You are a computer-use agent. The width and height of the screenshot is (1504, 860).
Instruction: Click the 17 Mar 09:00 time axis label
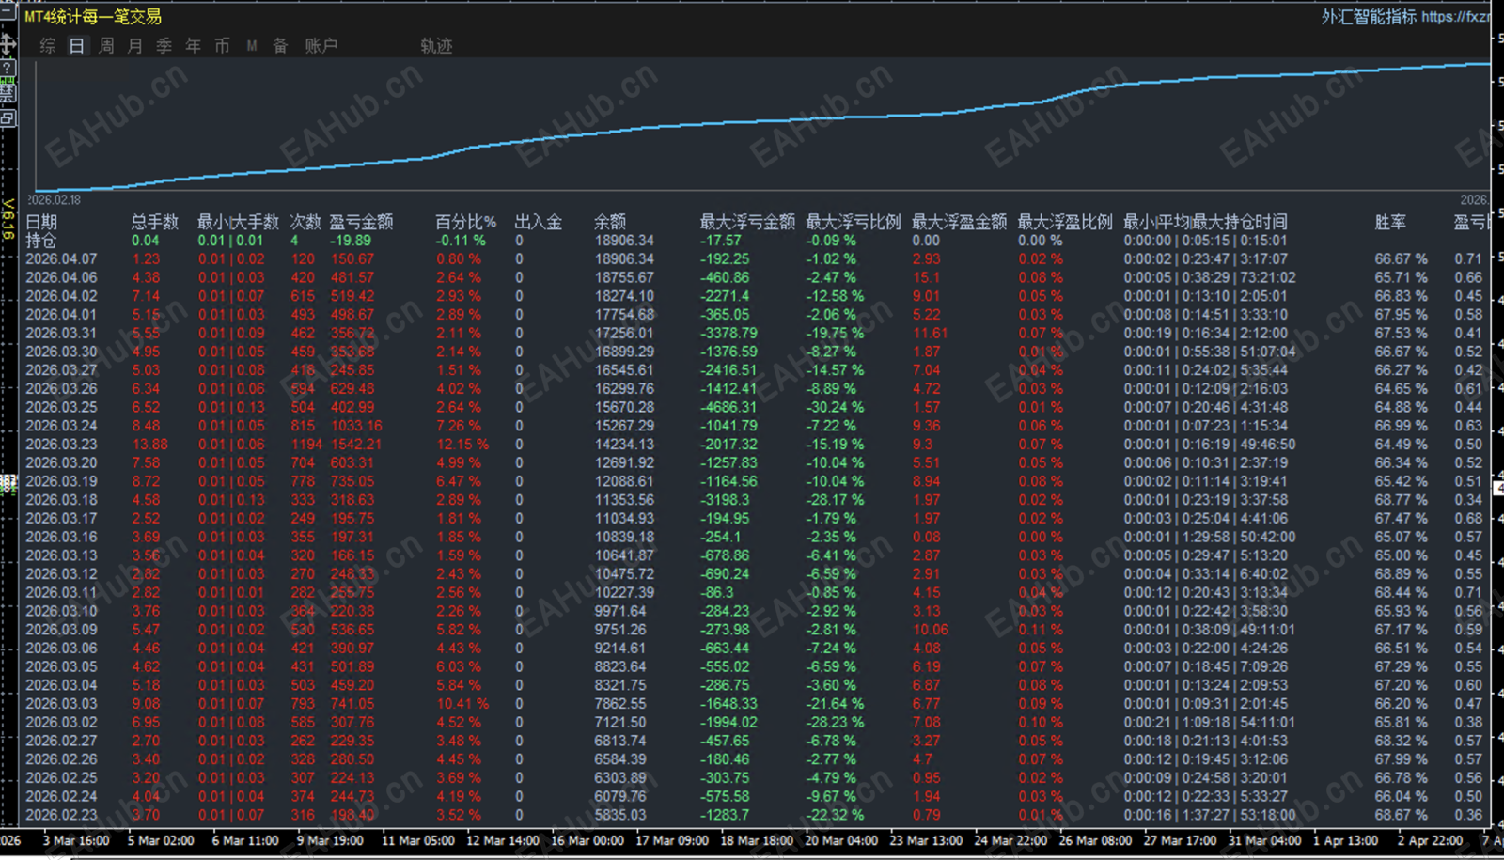point(672,840)
